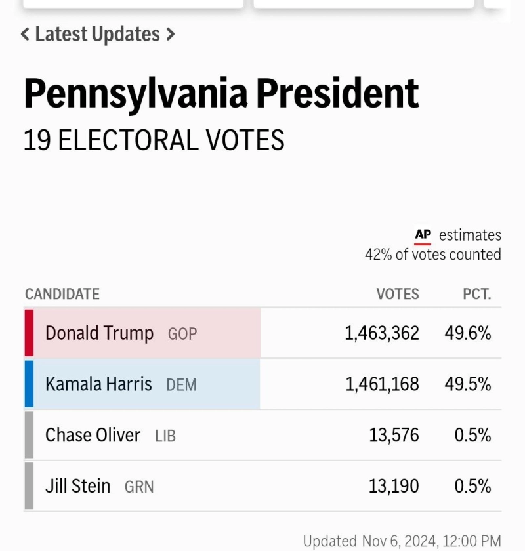Viewport: 525px width, 551px height.
Task: Click the PCT. column header
Action: coord(476,294)
